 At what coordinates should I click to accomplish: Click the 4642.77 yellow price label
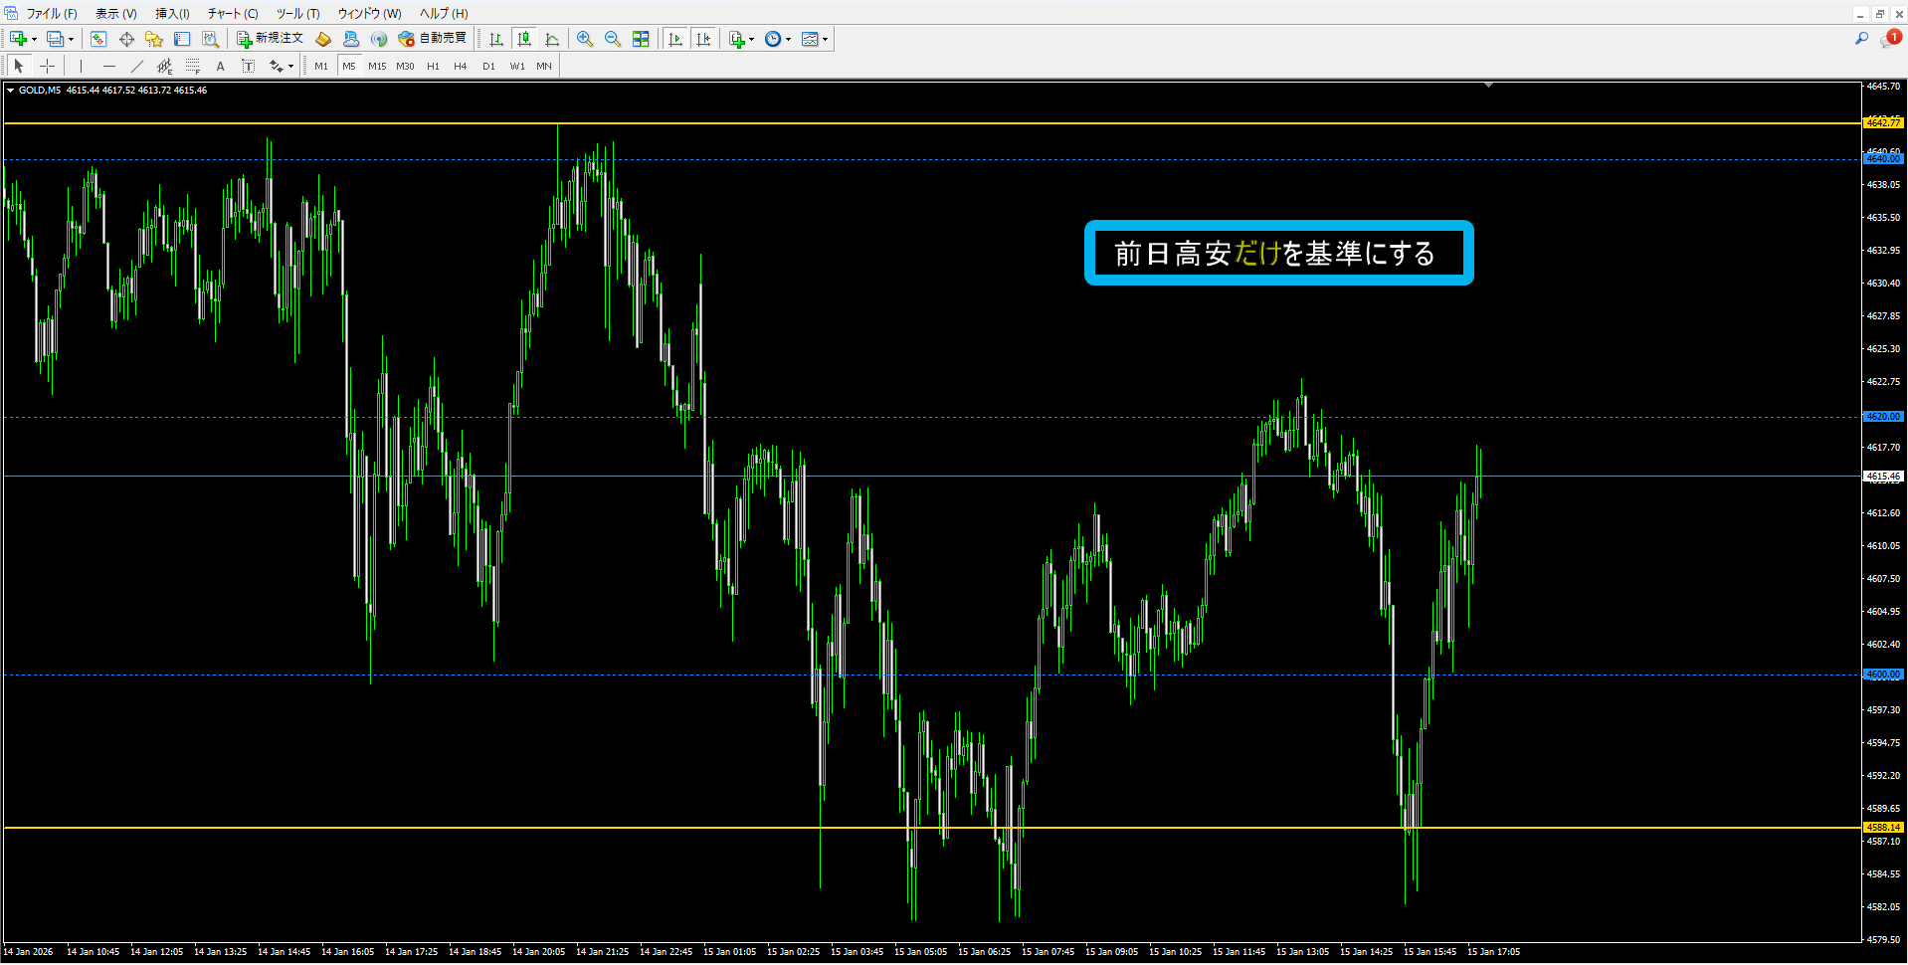pos(1883,122)
